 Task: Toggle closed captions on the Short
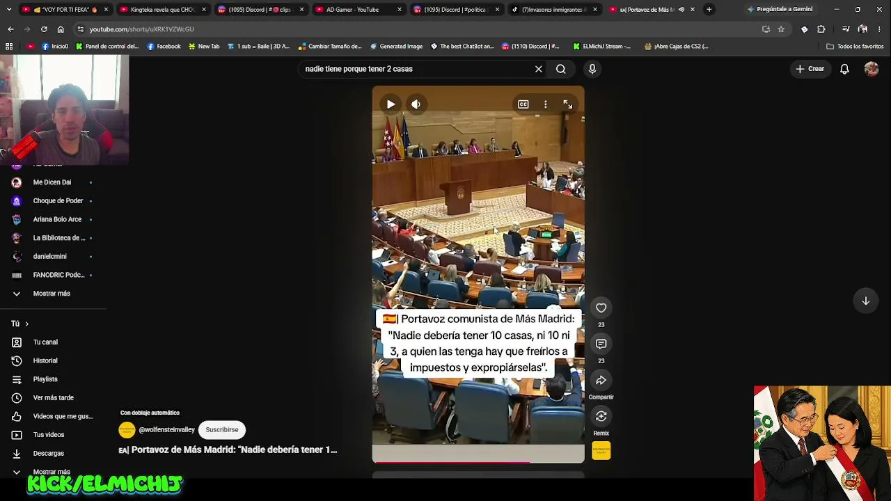pyautogui.click(x=523, y=104)
